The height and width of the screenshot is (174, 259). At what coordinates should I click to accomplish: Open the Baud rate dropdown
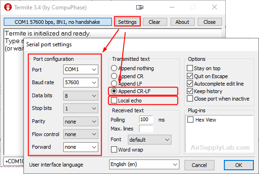(x=81, y=82)
